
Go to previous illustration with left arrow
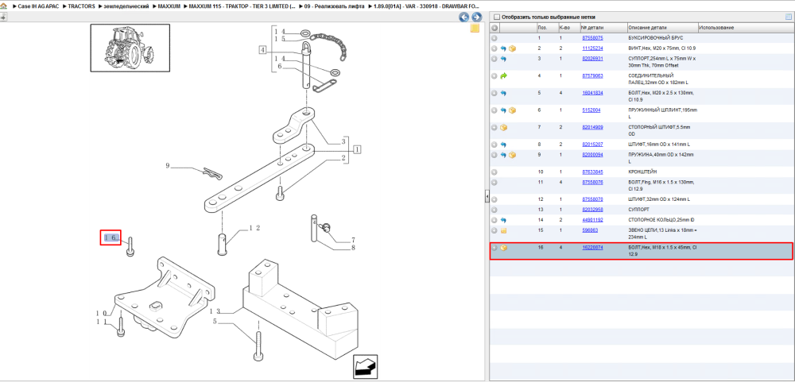pos(463,17)
